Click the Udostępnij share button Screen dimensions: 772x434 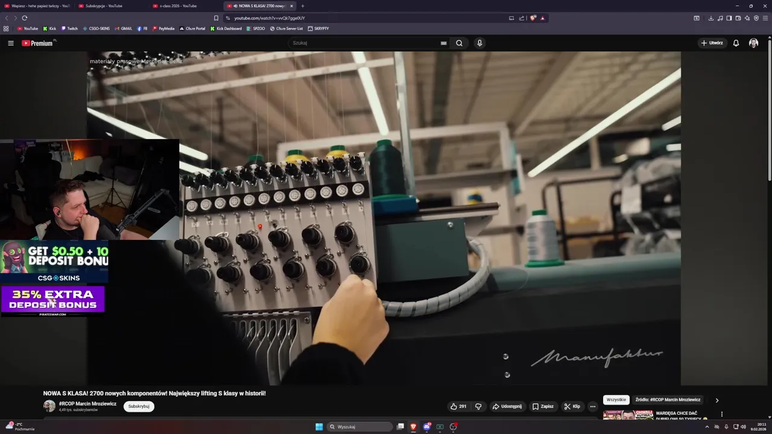[x=507, y=406]
